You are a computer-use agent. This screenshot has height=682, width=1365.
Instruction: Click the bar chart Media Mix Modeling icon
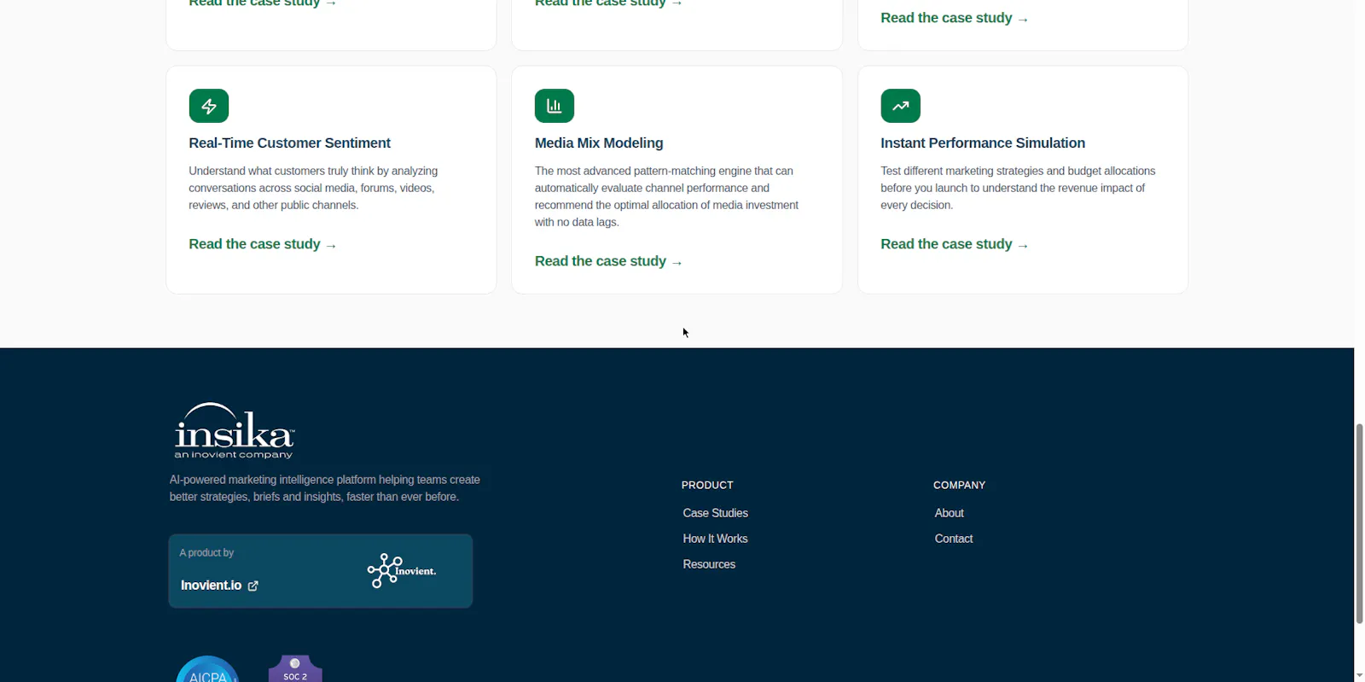[x=555, y=106]
